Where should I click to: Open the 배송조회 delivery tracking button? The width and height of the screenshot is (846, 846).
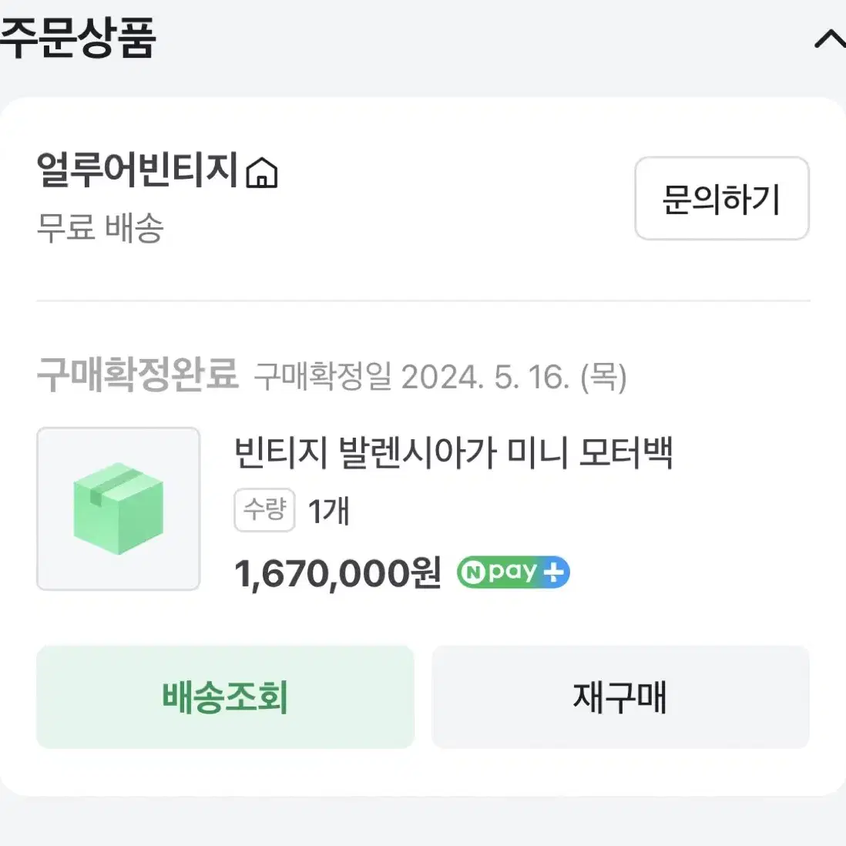(225, 697)
